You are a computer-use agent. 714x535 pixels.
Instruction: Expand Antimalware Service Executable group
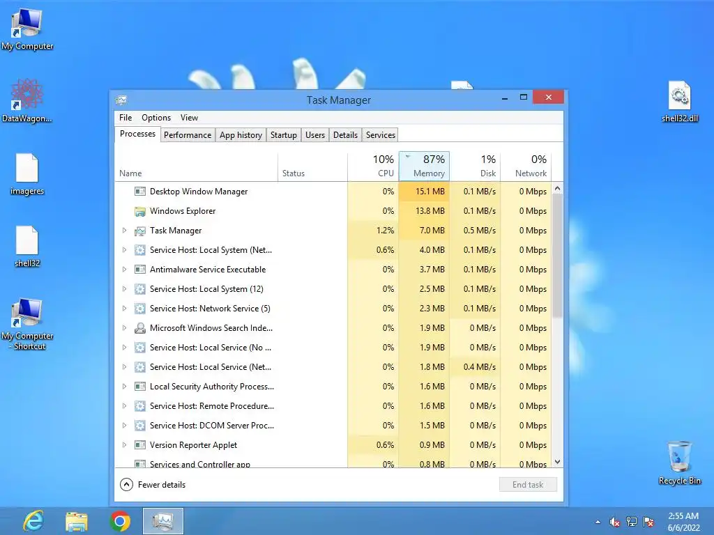tap(124, 270)
